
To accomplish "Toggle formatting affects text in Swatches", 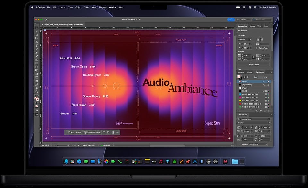I will pyautogui.click(x=247, y=77).
